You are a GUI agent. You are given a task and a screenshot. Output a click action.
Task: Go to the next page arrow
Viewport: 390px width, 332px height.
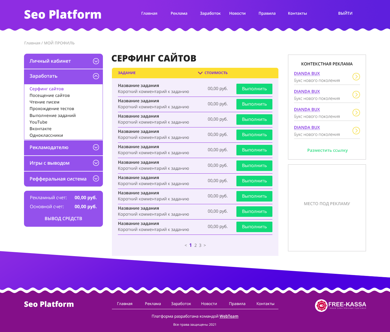[205, 245]
